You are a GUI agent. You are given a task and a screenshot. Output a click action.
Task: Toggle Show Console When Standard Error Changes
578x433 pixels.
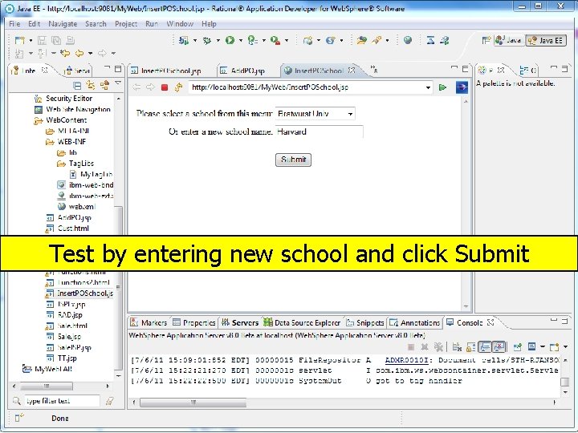(x=499, y=347)
